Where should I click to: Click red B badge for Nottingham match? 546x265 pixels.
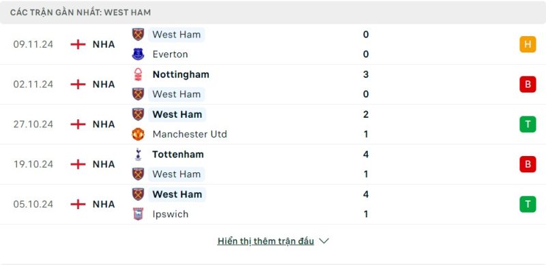pyautogui.click(x=528, y=84)
